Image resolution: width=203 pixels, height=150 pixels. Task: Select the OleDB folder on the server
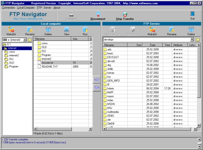(x=150, y=124)
